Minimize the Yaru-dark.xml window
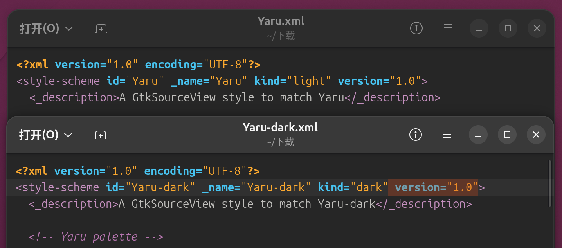 478,135
